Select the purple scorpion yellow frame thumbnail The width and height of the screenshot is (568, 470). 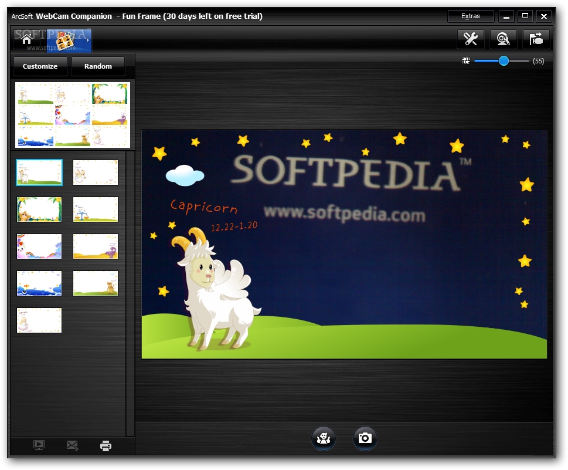pyautogui.click(x=96, y=246)
